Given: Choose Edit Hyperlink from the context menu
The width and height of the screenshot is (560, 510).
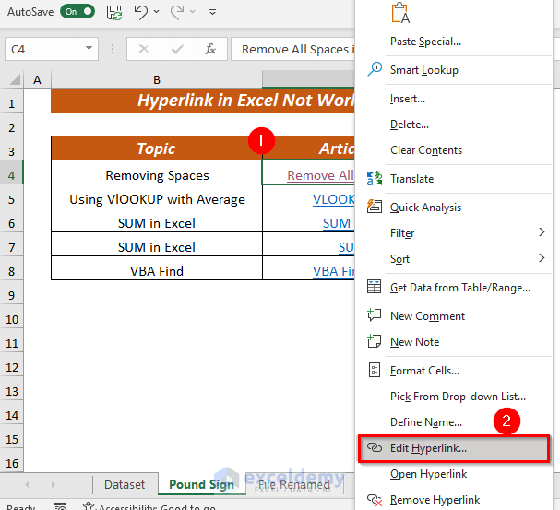Looking at the screenshot, I should tap(428, 448).
